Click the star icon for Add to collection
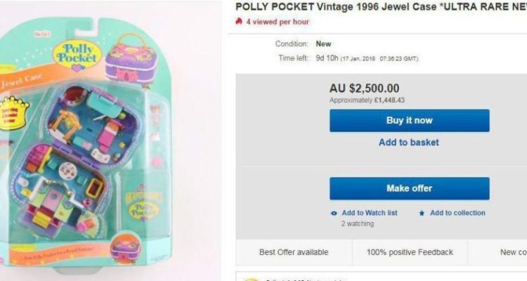 [422, 213]
